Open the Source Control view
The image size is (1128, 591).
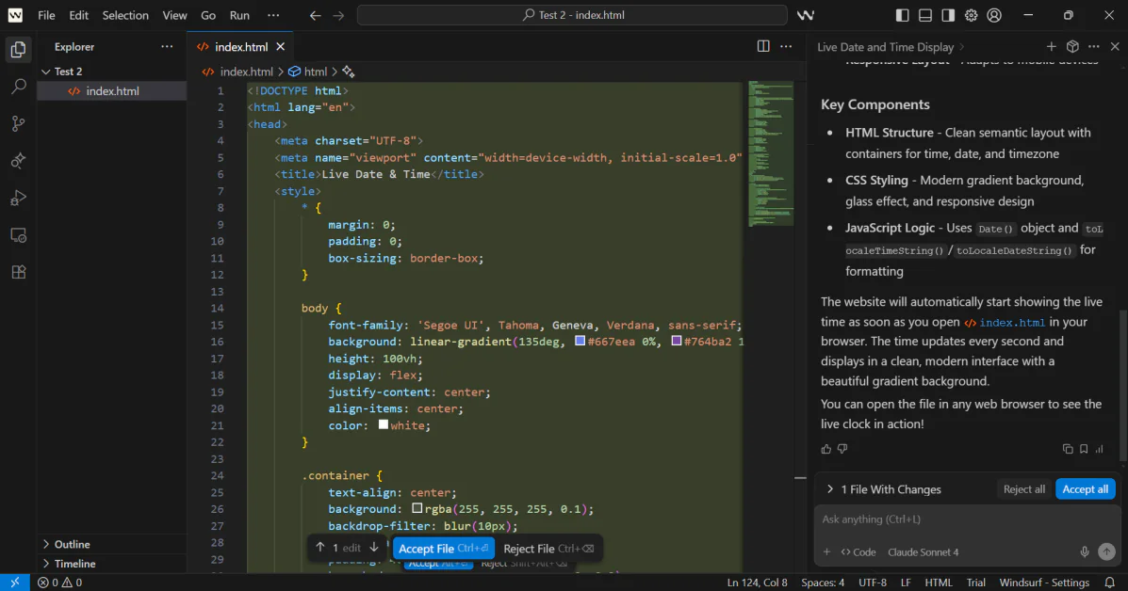click(x=18, y=123)
